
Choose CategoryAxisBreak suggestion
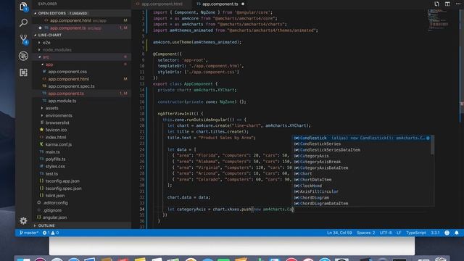coord(362,162)
